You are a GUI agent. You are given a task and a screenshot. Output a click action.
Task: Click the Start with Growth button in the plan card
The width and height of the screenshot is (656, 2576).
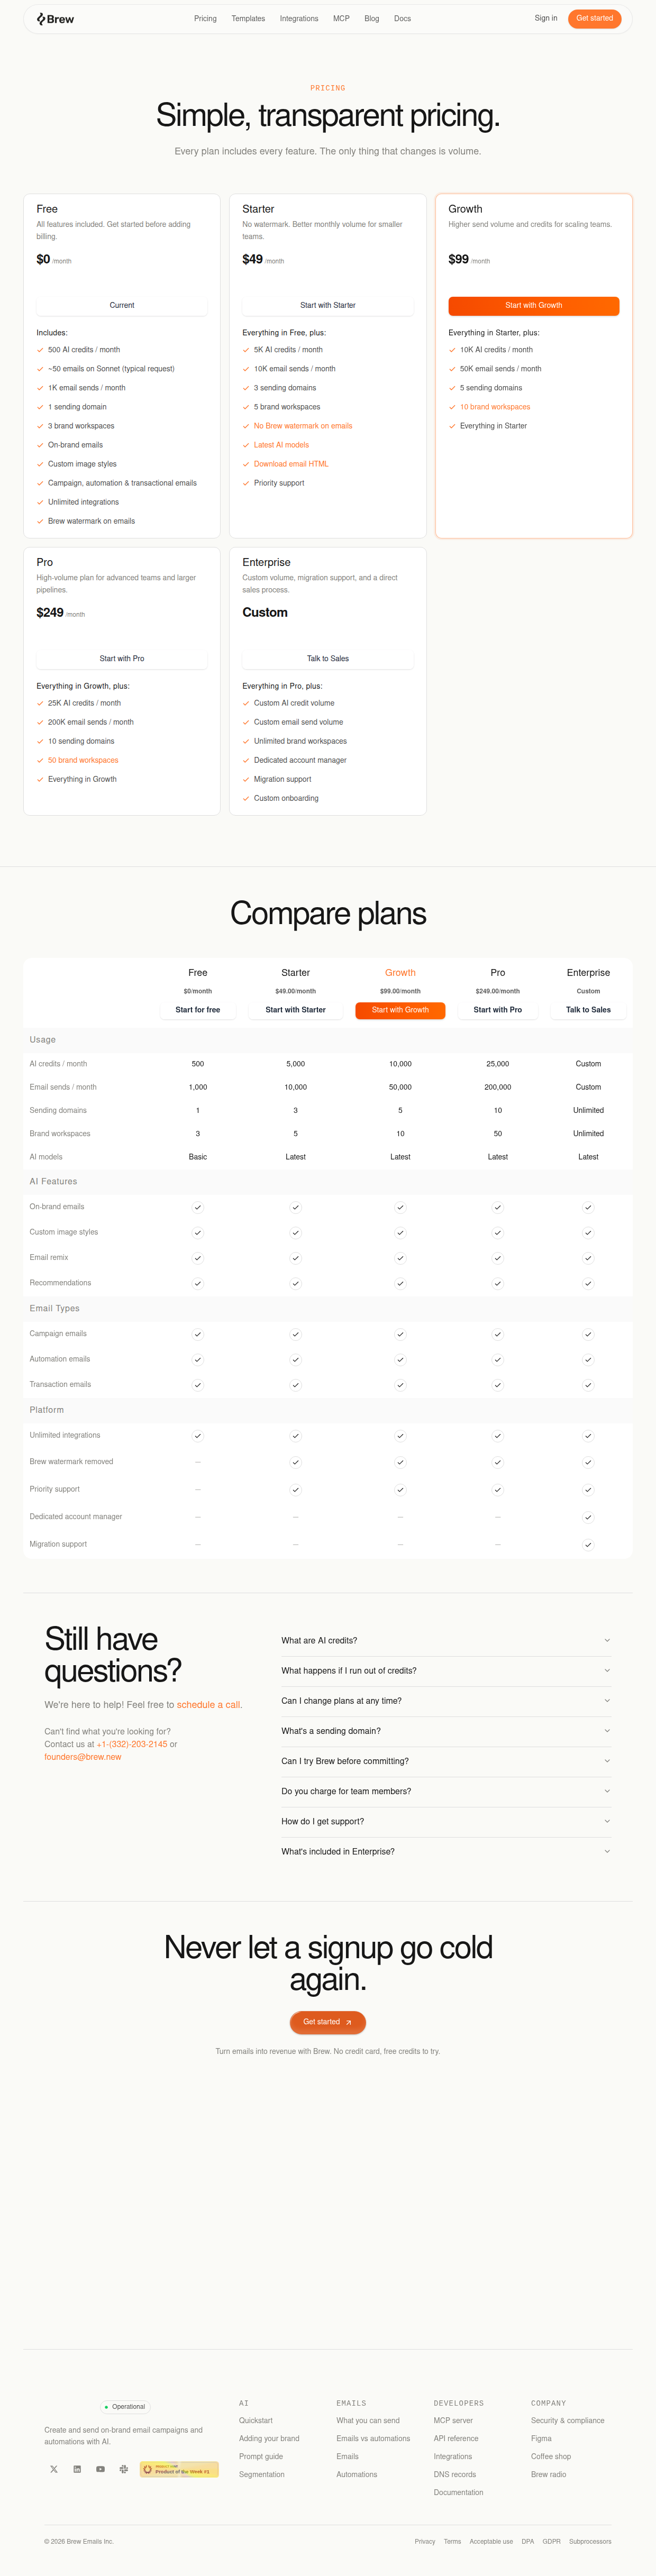tap(533, 305)
